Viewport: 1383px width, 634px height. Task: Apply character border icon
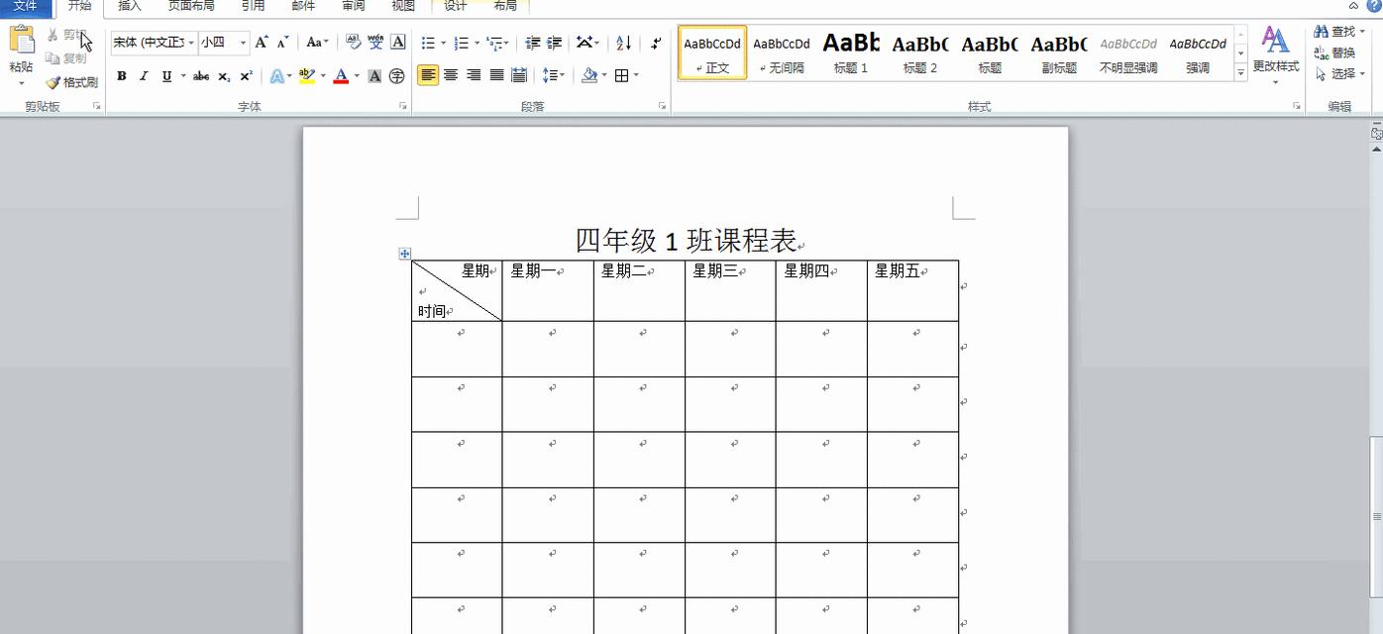point(397,43)
